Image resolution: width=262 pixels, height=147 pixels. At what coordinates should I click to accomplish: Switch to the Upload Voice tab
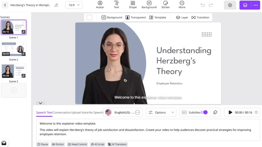pyautogui.click(x=80, y=113)
